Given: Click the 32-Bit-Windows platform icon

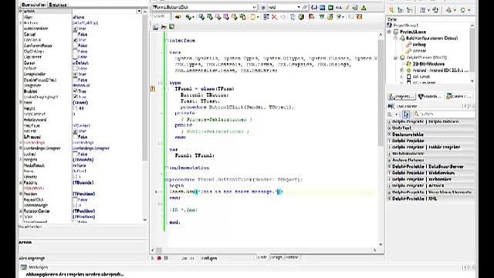Looking at the screenshot, I should pos(408,63).
